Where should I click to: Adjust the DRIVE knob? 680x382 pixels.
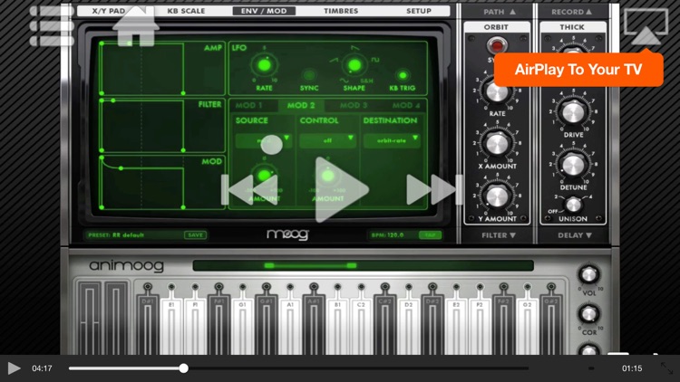point(573,112)
